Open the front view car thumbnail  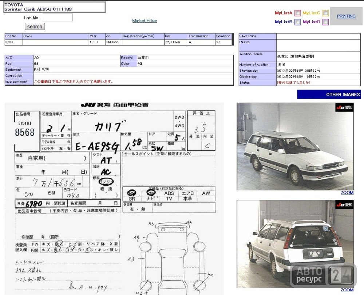tap(295, 146)
